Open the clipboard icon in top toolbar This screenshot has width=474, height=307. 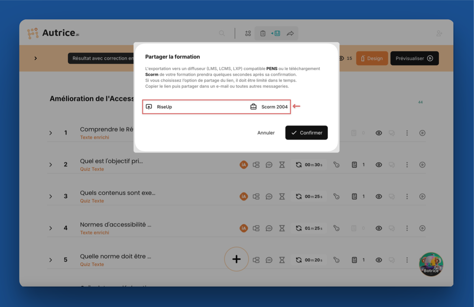(263, 33)
